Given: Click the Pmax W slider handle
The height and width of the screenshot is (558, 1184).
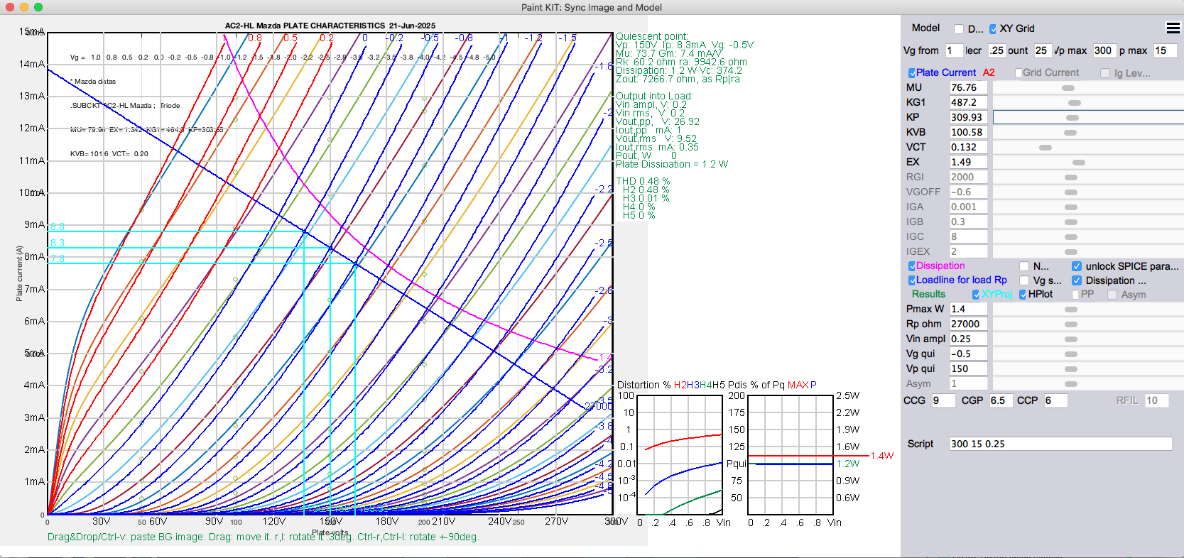Looking at the screenshot, I should click(1071, 310).
